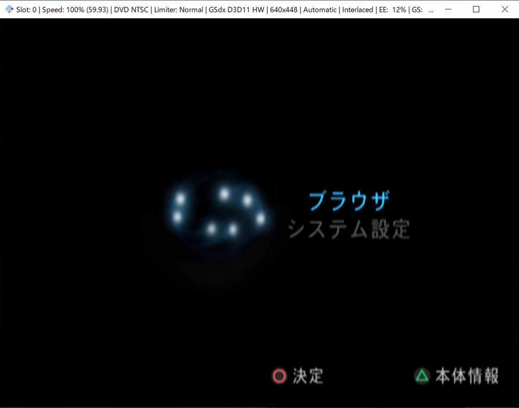The image size is (519, 408).
Task: Select the システム設定 menu option
Action: 349,229
